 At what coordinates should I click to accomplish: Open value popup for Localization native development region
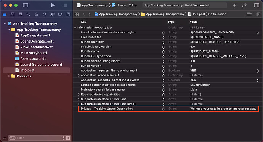click(x=258, y=33)
